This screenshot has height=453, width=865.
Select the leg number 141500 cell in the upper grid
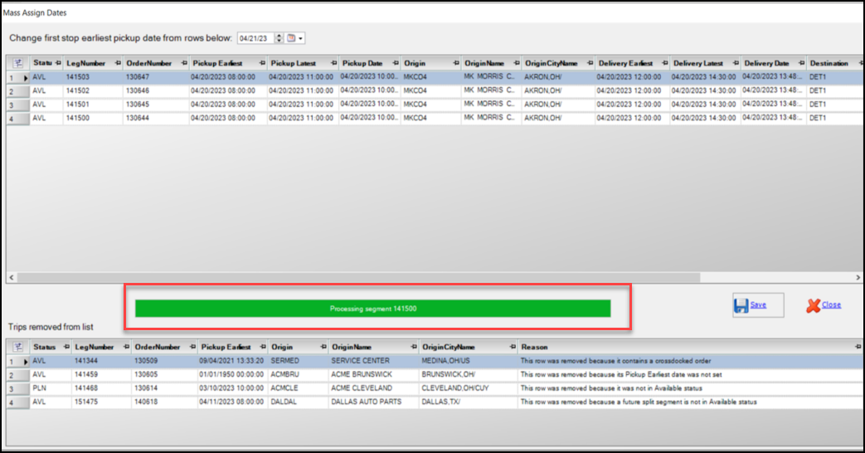93,118
